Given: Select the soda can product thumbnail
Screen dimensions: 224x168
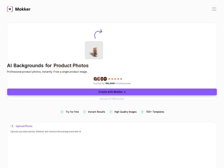Looking at the screenshot, I should coord(94,50).
